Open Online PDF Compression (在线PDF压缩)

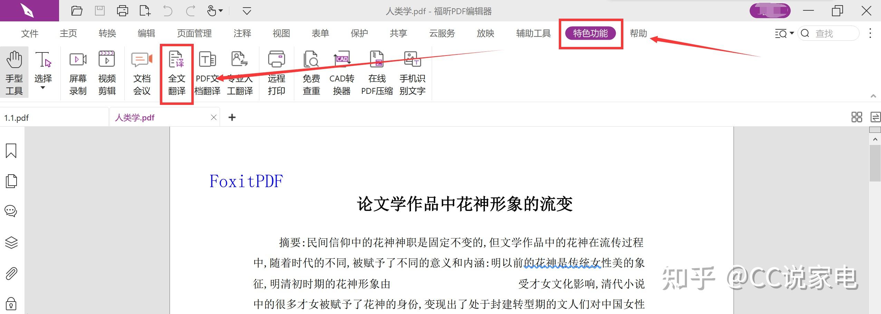377,73
